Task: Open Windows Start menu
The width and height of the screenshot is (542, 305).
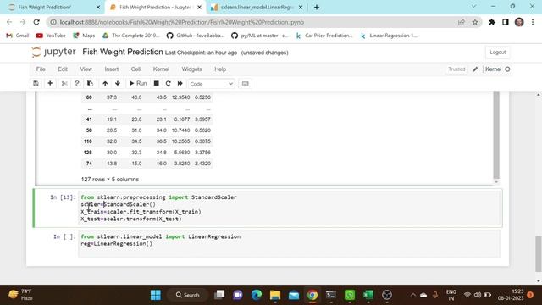Action: (156, 295)
